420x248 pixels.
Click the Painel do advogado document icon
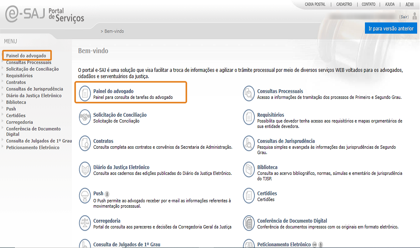click(x=85, y=93)
